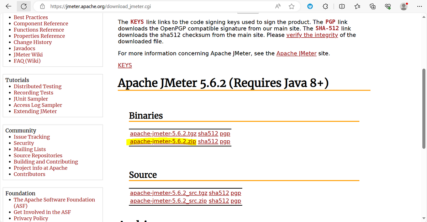
Task: Open Settings and more menu
Action: coord(419,6)
